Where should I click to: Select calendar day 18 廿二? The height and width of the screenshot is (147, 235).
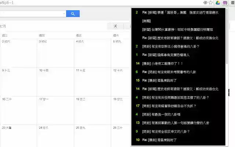tap(81, 99)
